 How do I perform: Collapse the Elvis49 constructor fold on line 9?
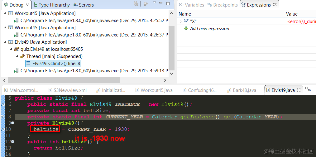tap(12, 123)
